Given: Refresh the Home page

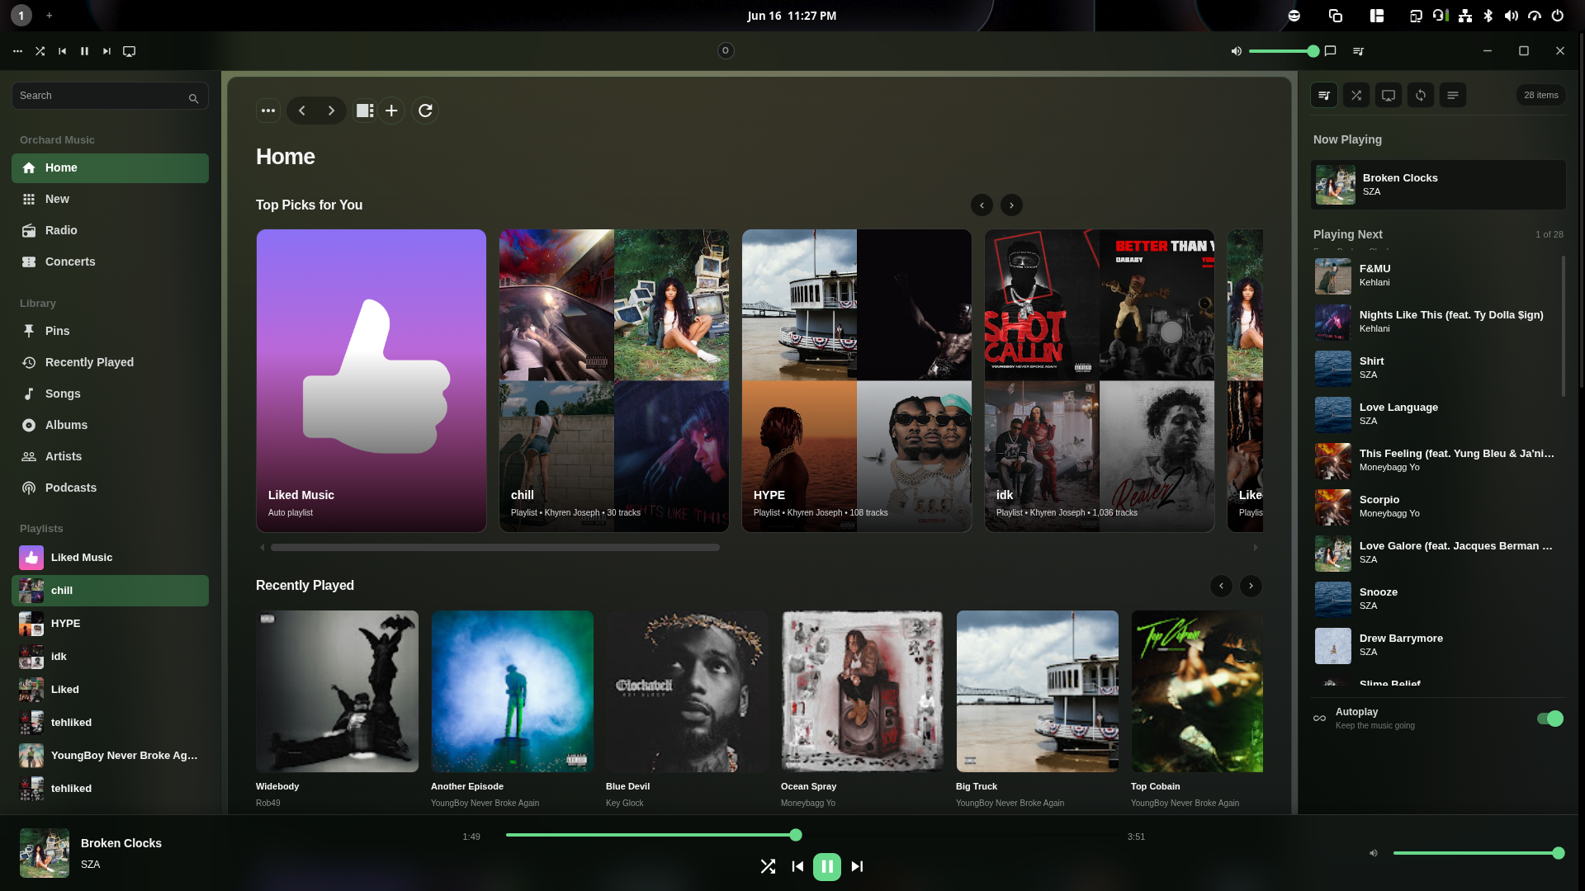Looking at the screenshot, I should point(425,111).
